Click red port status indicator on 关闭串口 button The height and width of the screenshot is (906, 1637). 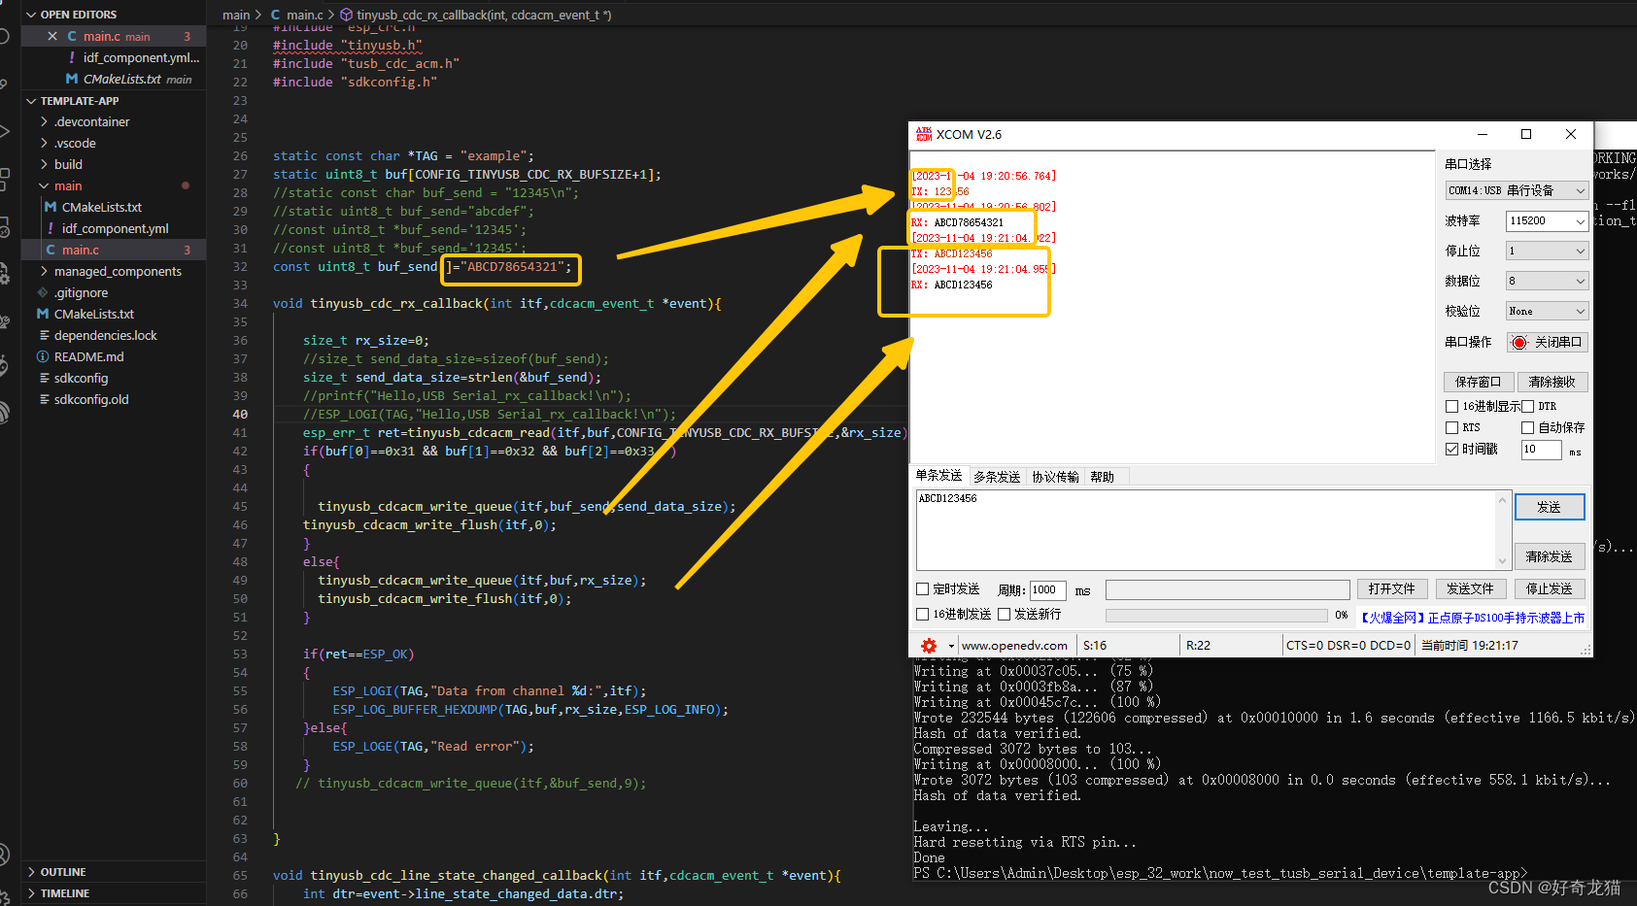[x=1519, y=342]
